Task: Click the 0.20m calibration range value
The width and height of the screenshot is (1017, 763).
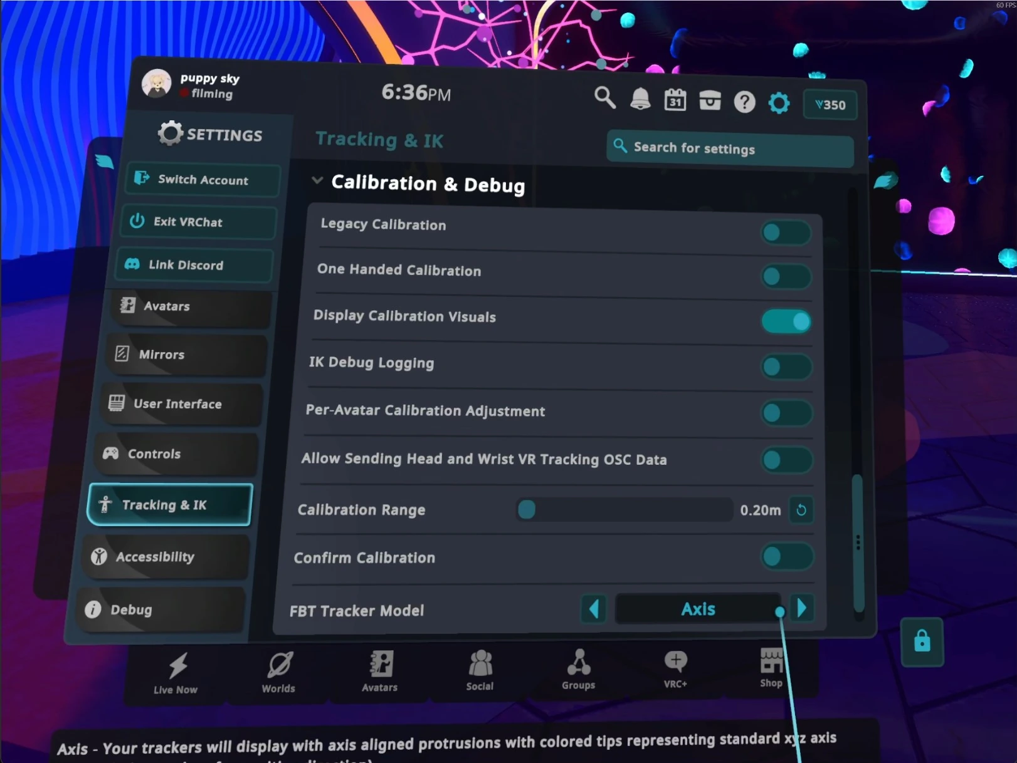Action: tap(760, 510)
